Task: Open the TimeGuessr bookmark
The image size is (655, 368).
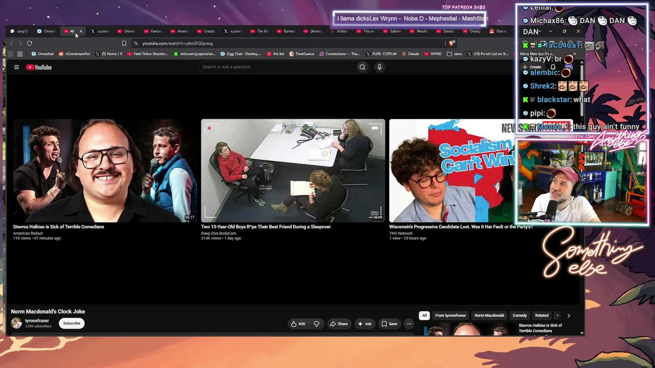Action: point(302,54)
